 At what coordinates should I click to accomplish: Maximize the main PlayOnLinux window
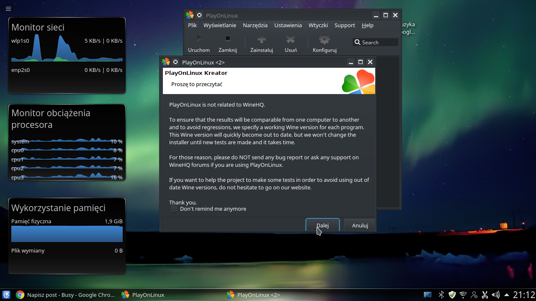coord(386,15)
